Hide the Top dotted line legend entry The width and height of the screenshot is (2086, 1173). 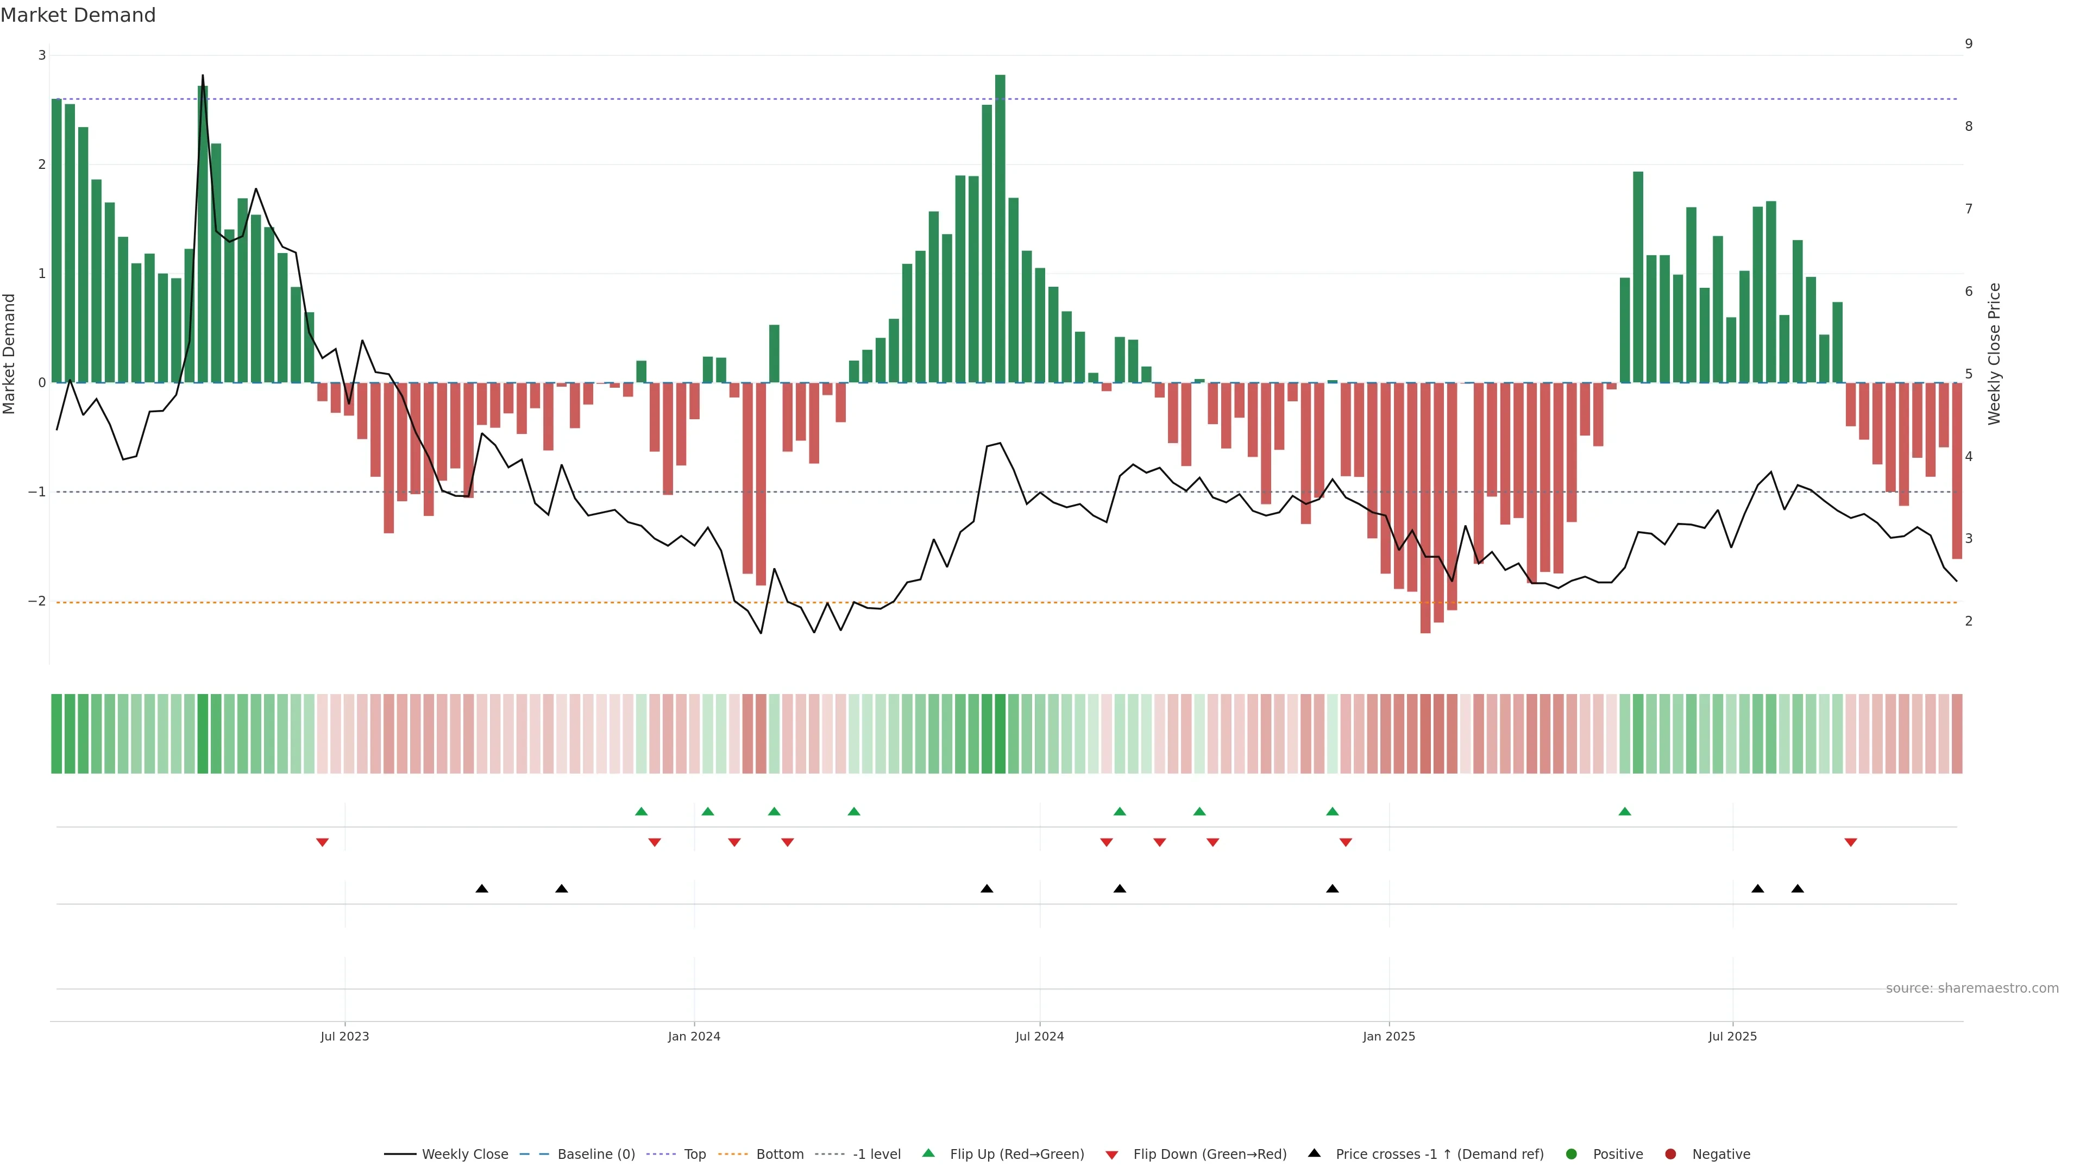[694, 1153]
